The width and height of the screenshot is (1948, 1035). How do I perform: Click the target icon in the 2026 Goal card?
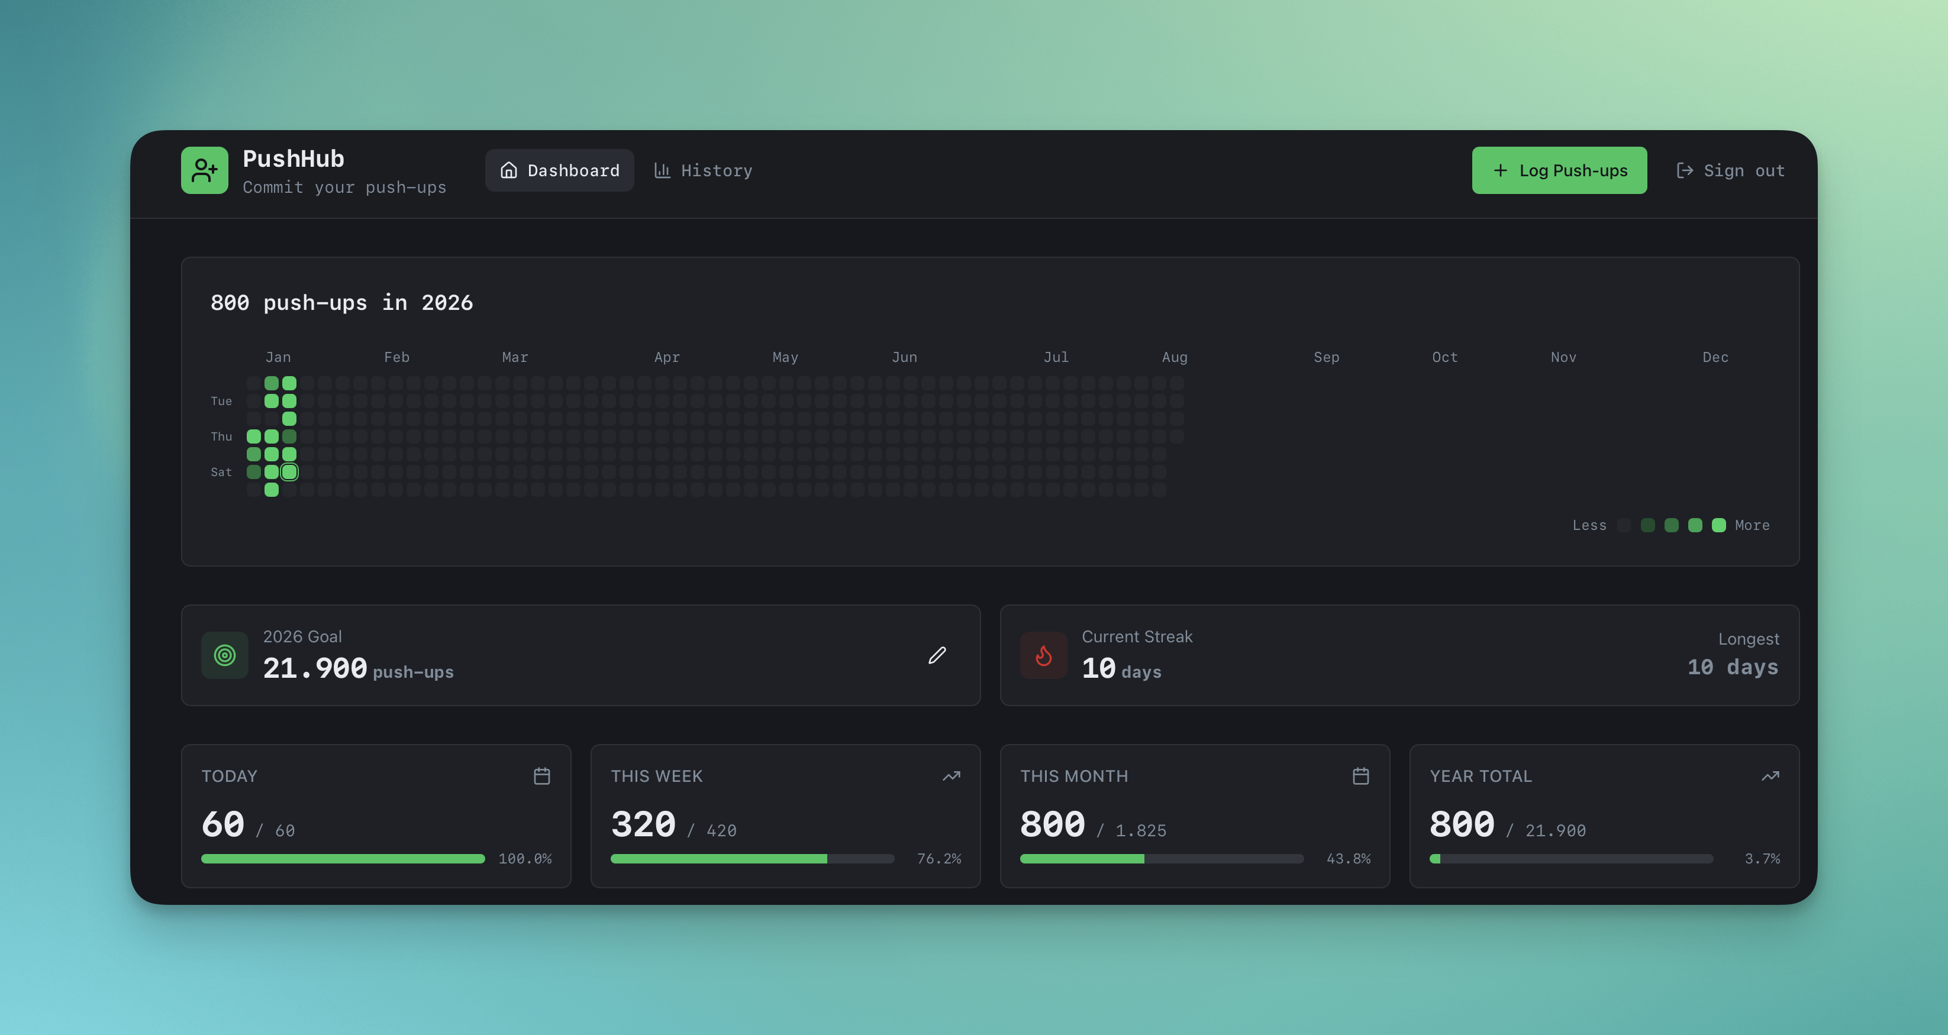[x=224, y=655]
